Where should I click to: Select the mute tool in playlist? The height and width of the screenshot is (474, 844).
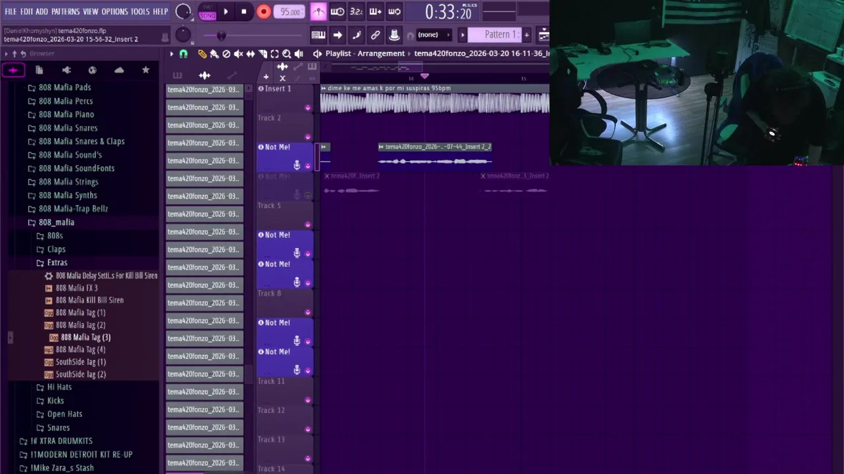click(x=238, y=54)
